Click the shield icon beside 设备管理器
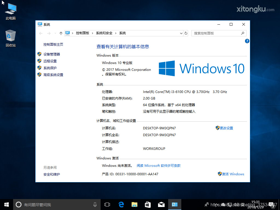Image resolution: width=280 pixels, height=210 pixels. pyautogui.click(x=39, y=54)
